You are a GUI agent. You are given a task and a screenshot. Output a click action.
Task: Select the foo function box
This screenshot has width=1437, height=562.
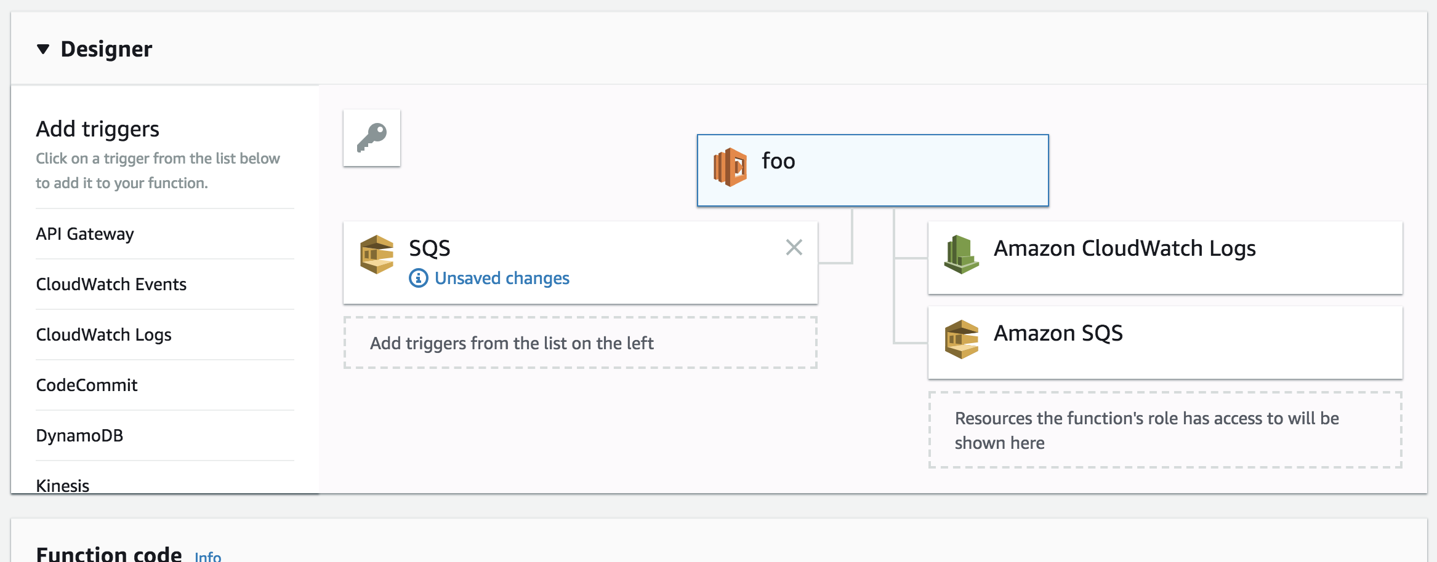(x=872, y=170)
